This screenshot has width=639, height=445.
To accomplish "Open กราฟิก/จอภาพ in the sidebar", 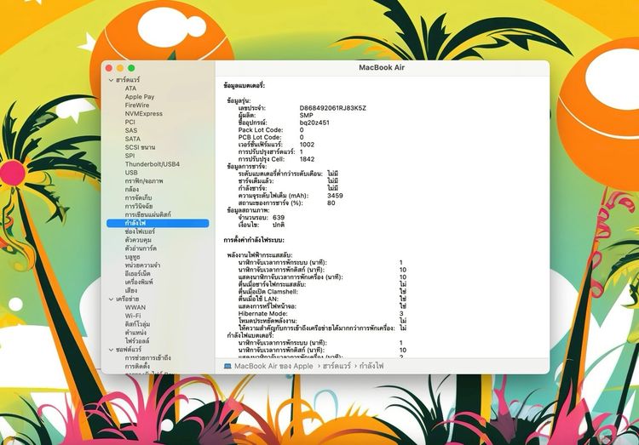I will coord(143,180).
